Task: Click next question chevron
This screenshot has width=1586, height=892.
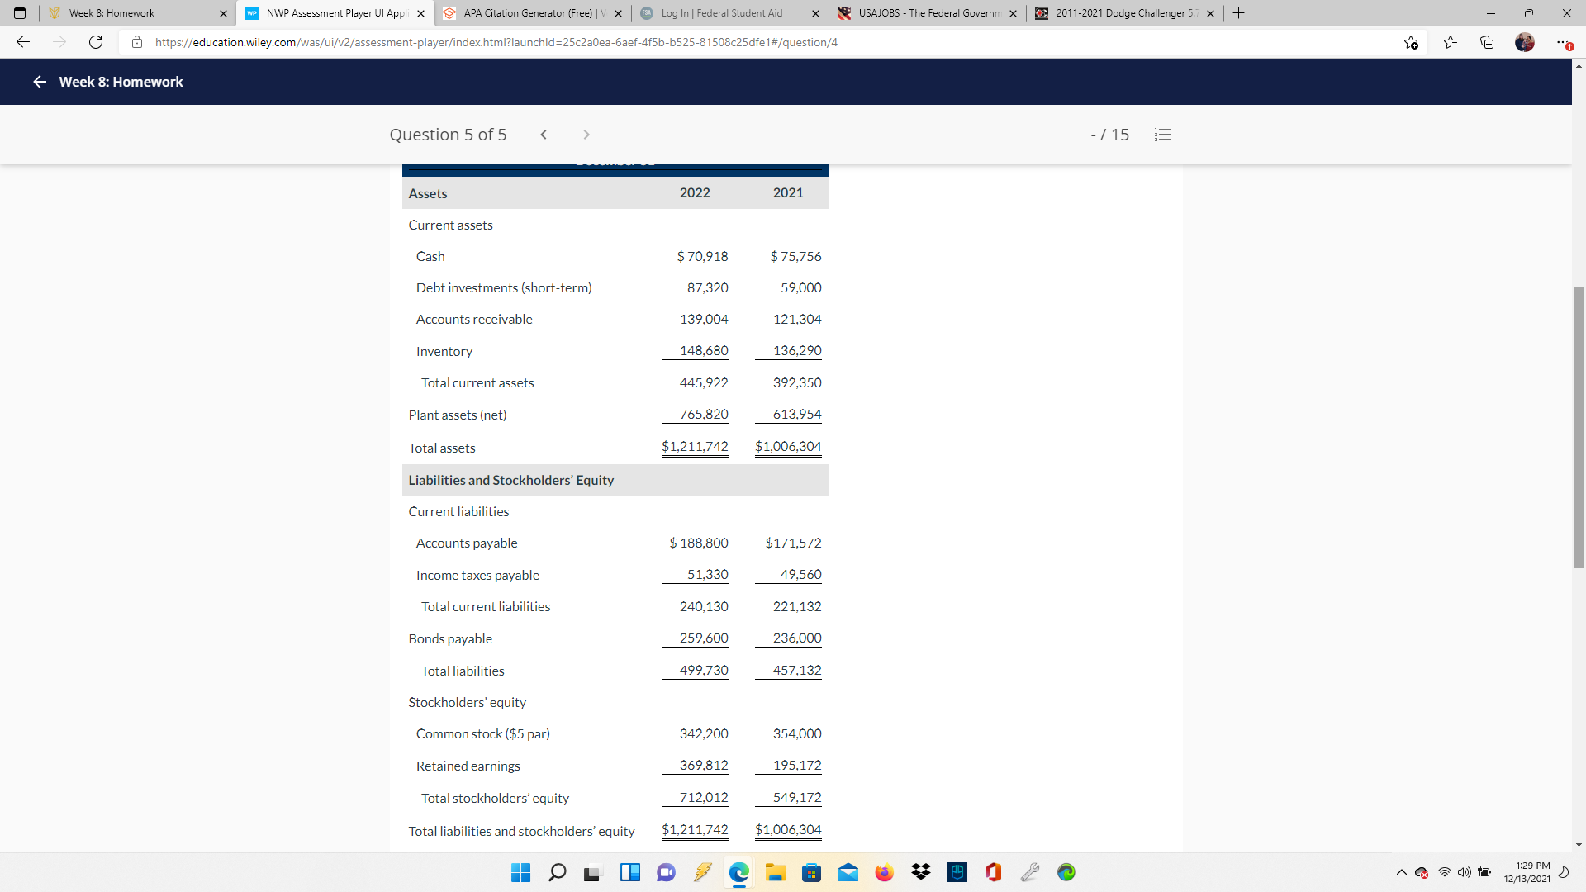Action: (586, 135)
